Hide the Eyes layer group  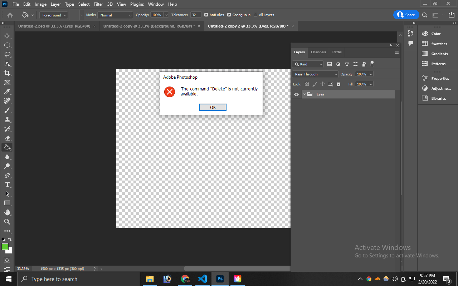point(296,94)
